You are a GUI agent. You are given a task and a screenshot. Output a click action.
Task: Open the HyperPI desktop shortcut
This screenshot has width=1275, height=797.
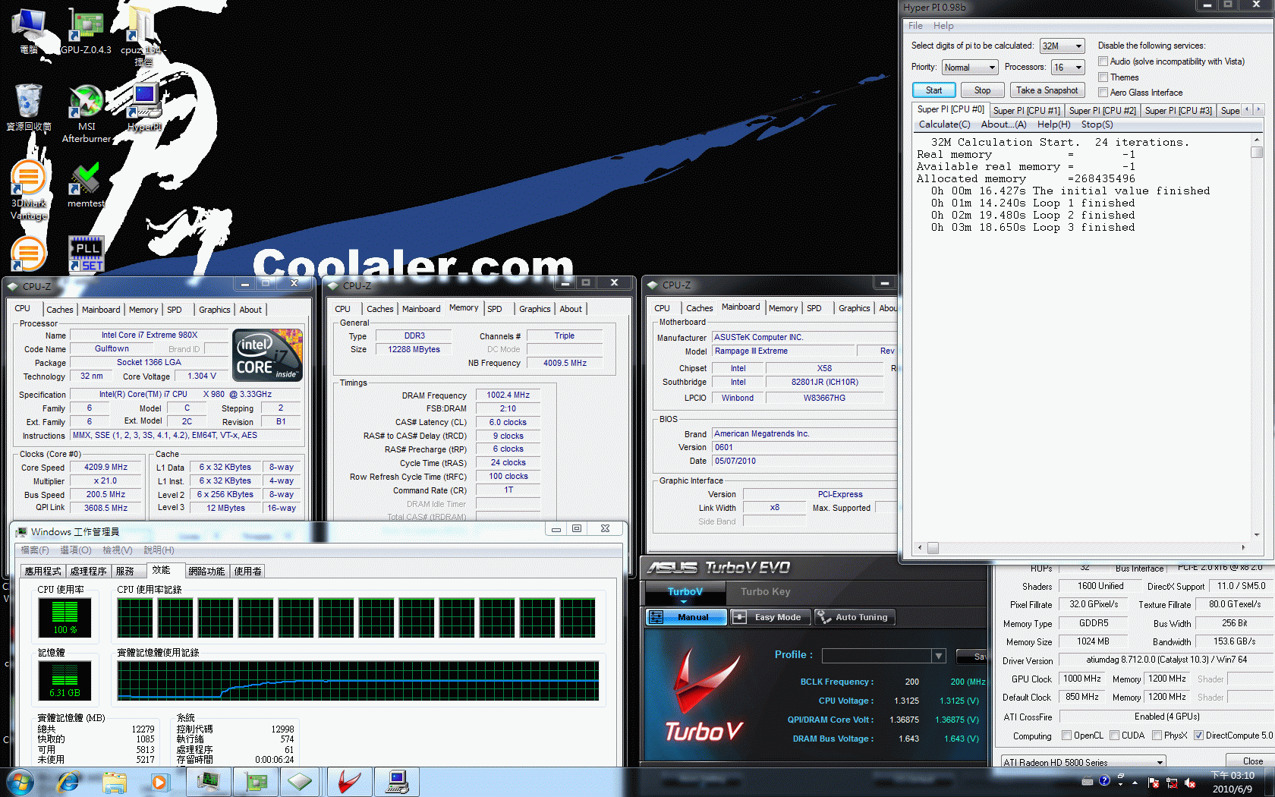[144, 108]
